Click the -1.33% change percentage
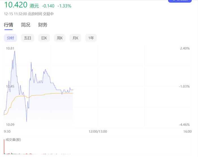Viewport: 198px width, 157px height. click(x=64, y=6)
